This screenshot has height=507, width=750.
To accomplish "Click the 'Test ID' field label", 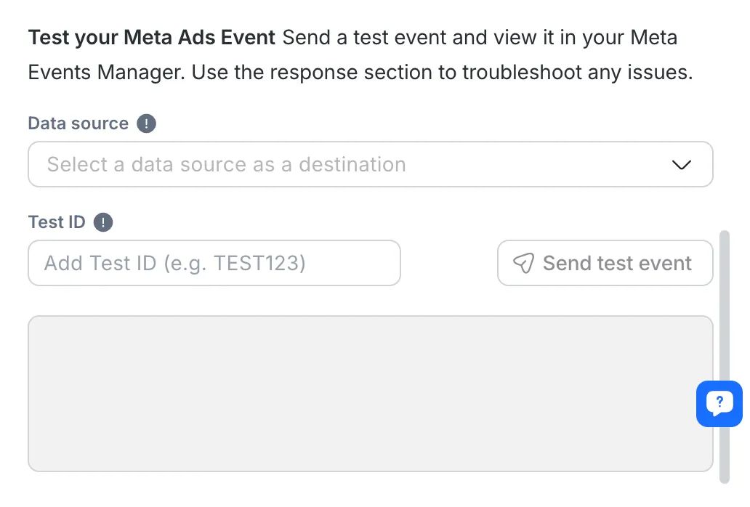I will click(x=57, y=222).
